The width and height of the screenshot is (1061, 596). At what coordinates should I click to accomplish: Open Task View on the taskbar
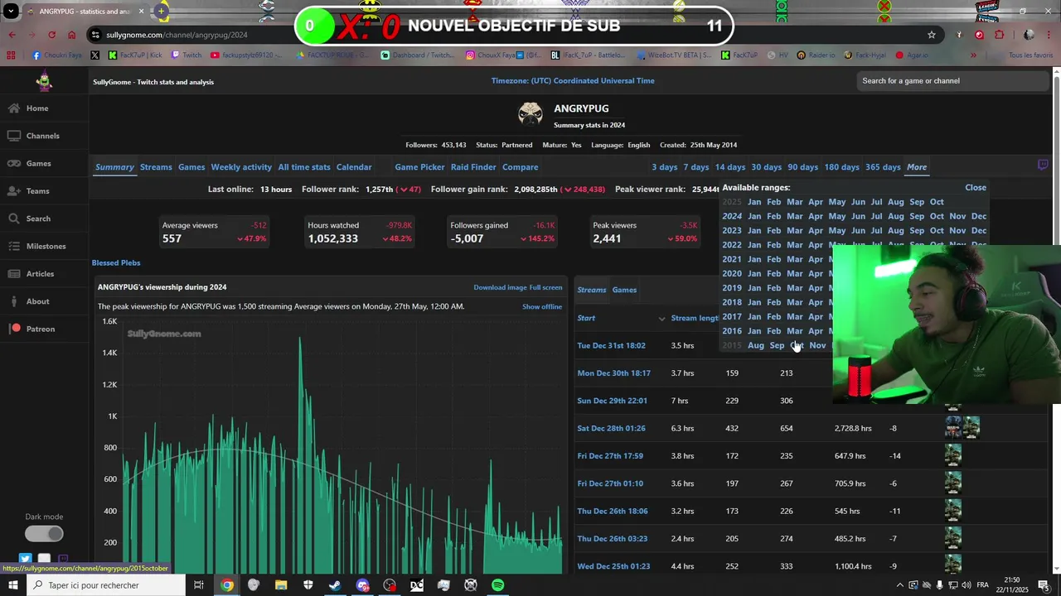click(199, 585)
